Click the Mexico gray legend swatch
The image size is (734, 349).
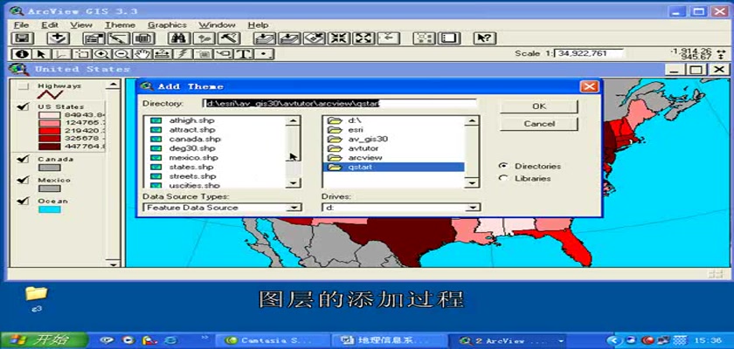click(49, 188)
